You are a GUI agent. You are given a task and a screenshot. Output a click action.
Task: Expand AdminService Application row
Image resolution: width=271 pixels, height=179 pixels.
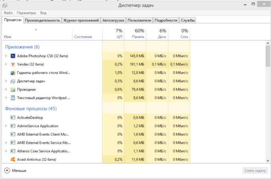[x=6, y=126]
